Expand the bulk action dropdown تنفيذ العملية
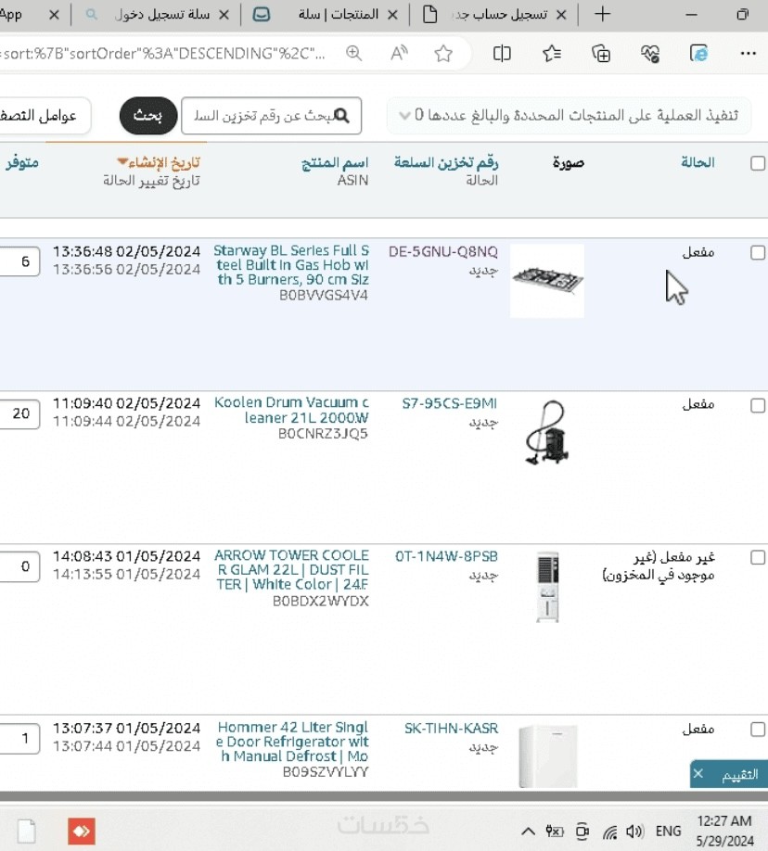 (569, 115)
